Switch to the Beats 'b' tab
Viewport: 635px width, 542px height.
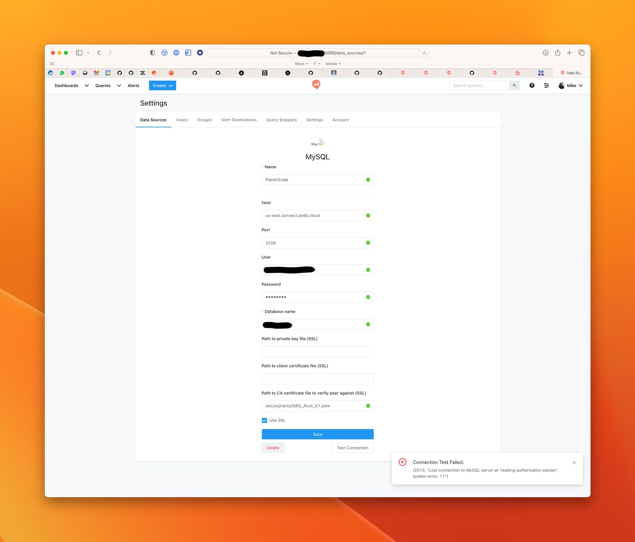coord(518,73)
